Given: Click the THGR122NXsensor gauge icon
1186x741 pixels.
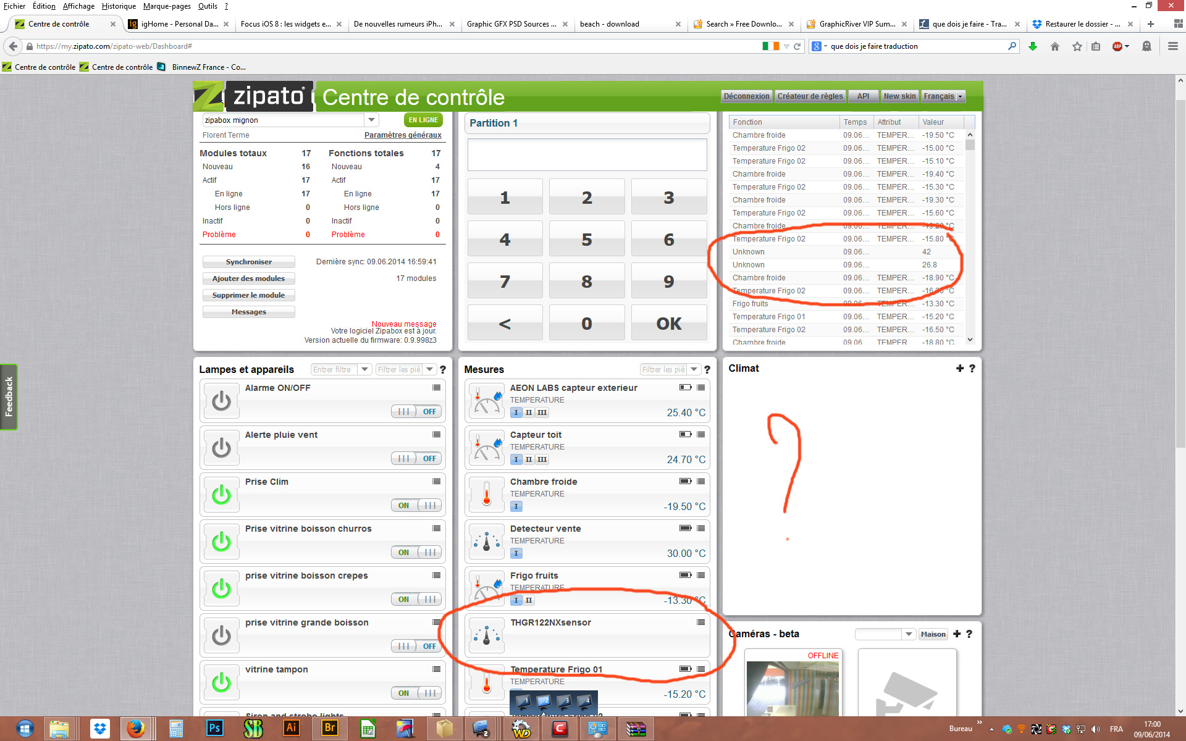Looking at the screenshot, I should click(x=487, y=635).
